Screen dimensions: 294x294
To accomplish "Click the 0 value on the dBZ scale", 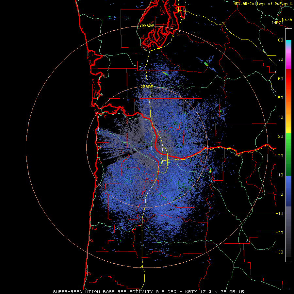I will click(x=282, y=194).
